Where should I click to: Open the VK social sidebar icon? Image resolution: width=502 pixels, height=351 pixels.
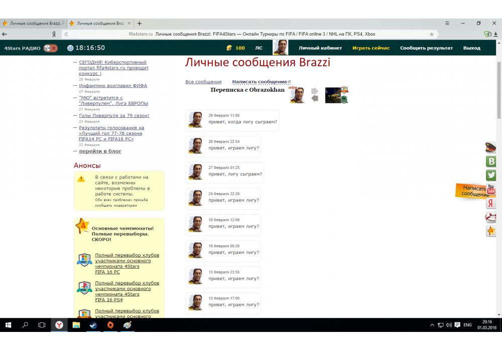pos(491,161)
